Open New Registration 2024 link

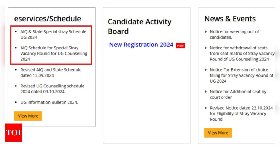[x=141, y=45]
